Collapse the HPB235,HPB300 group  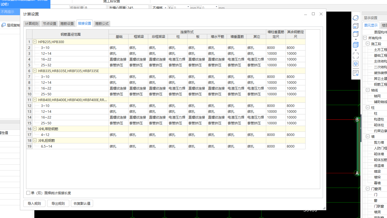click(x=35, y=42)
